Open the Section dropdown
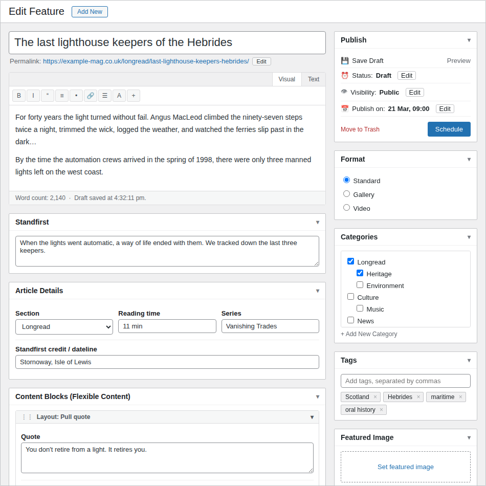486x486 pixels. (x=64, y=327)
